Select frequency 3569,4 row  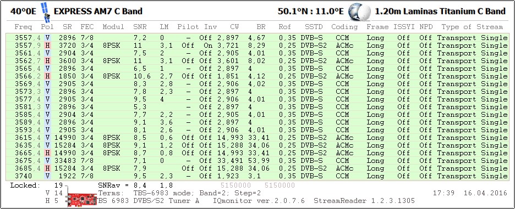point(257,84)
